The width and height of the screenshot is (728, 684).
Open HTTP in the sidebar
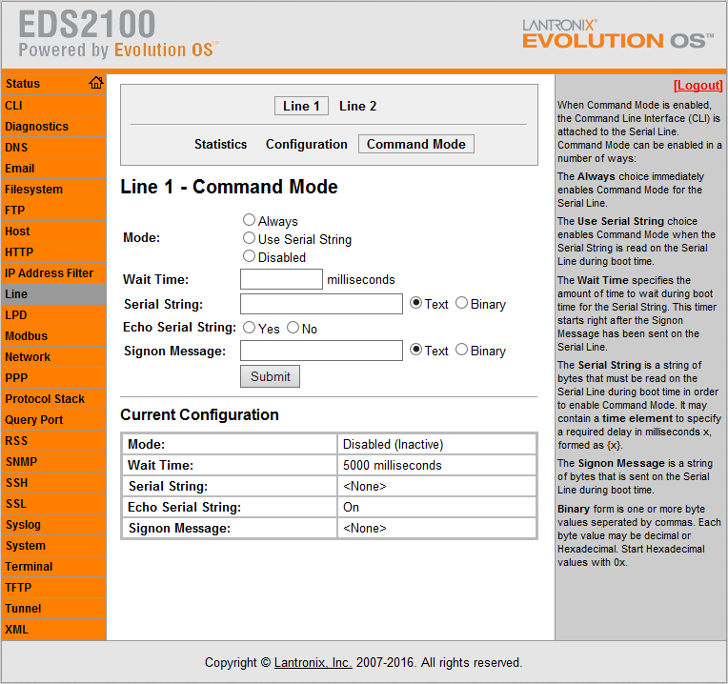pyautogui.click(x=54, y=252)
